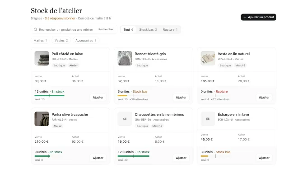This screenshot has height=192, width=307.
Task: Click the +30 attendues label
Action: tap(139, 99)
